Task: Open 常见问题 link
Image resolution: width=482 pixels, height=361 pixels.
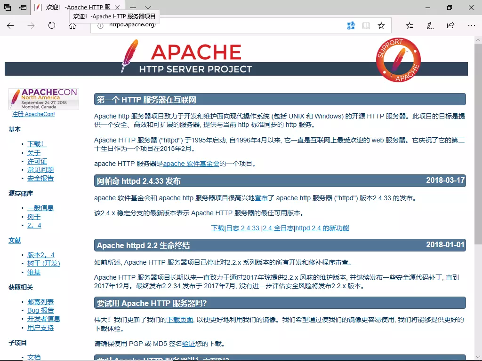Action: click(x=40, y=170)
